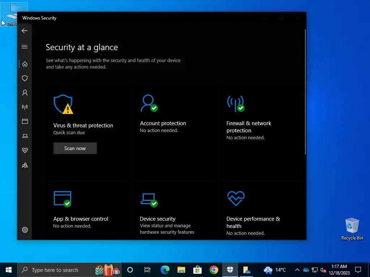The width and height of the screenshot is (370, 277).
Task: Open Settings gear in Windows Security sidebar
Action: pos(25,230)
